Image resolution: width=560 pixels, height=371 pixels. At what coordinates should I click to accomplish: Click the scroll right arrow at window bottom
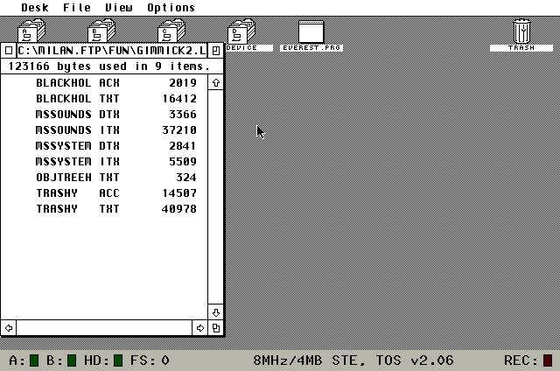coord(200,328)
